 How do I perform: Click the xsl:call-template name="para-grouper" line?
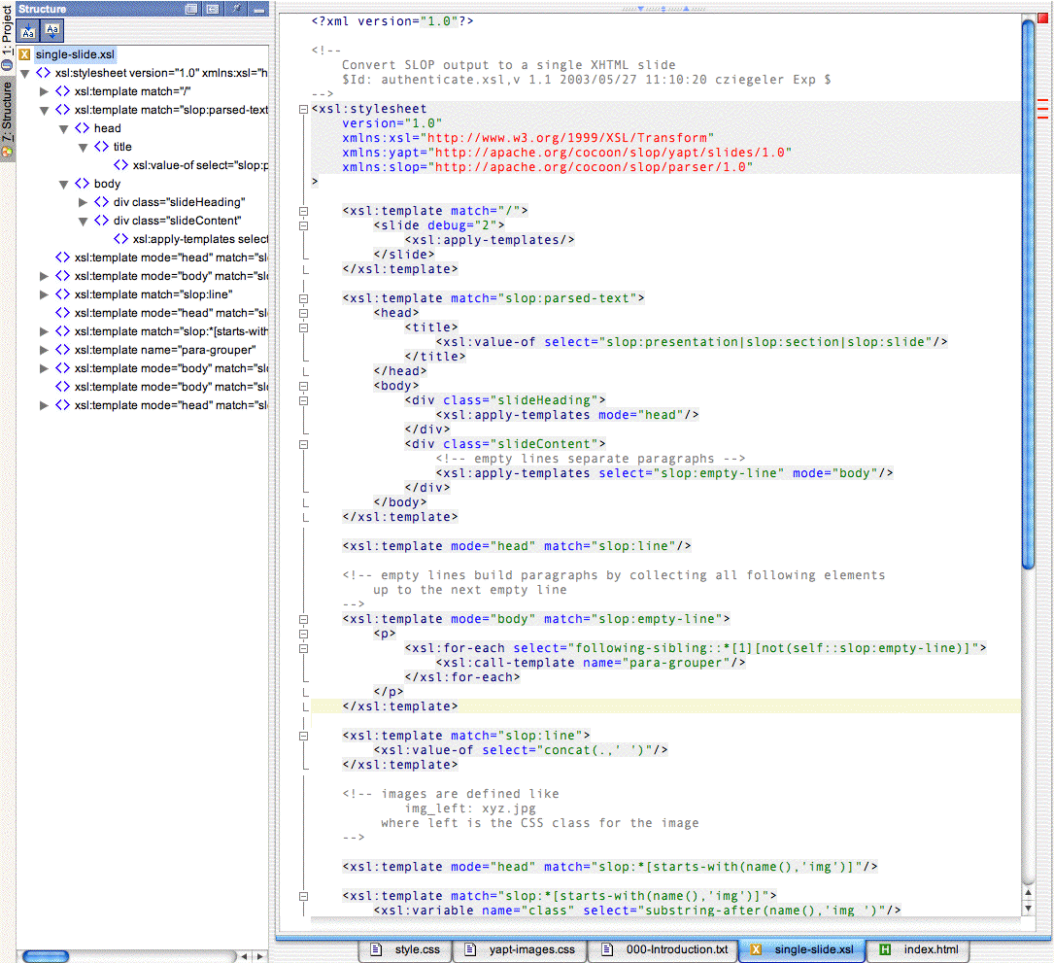pyautogui.click(x=591, y=663)
